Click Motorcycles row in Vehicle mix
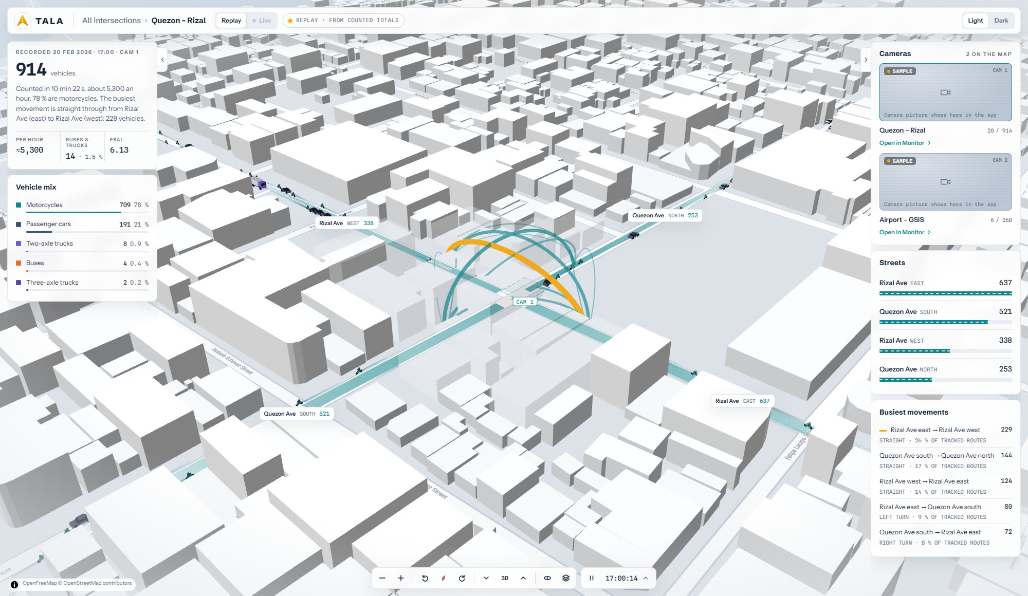This screenshot has height=596, width=1028. click(x=82, y=206)
